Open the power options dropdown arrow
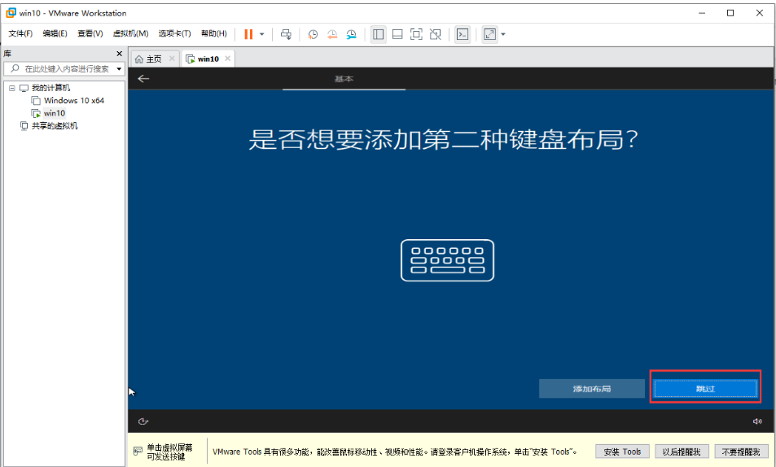776x467 pixels. [262, 34]
